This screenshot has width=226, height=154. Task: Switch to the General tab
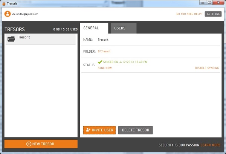(91, 28)
